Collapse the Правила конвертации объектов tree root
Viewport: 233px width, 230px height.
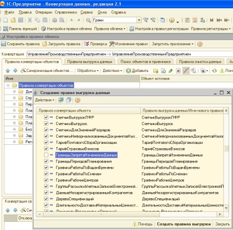tap(8, 85)
